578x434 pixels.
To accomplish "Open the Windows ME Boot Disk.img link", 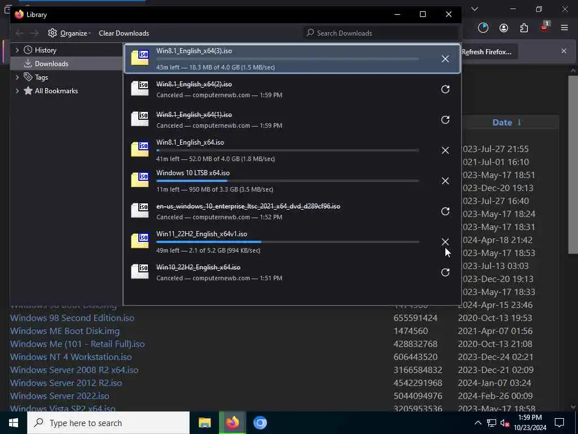I will click(65, 331).
